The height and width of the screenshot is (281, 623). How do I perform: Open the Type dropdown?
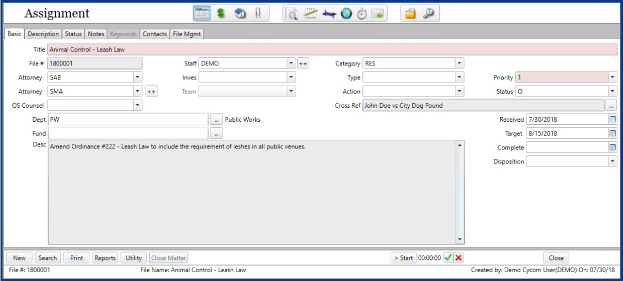(x=459, y=77)
